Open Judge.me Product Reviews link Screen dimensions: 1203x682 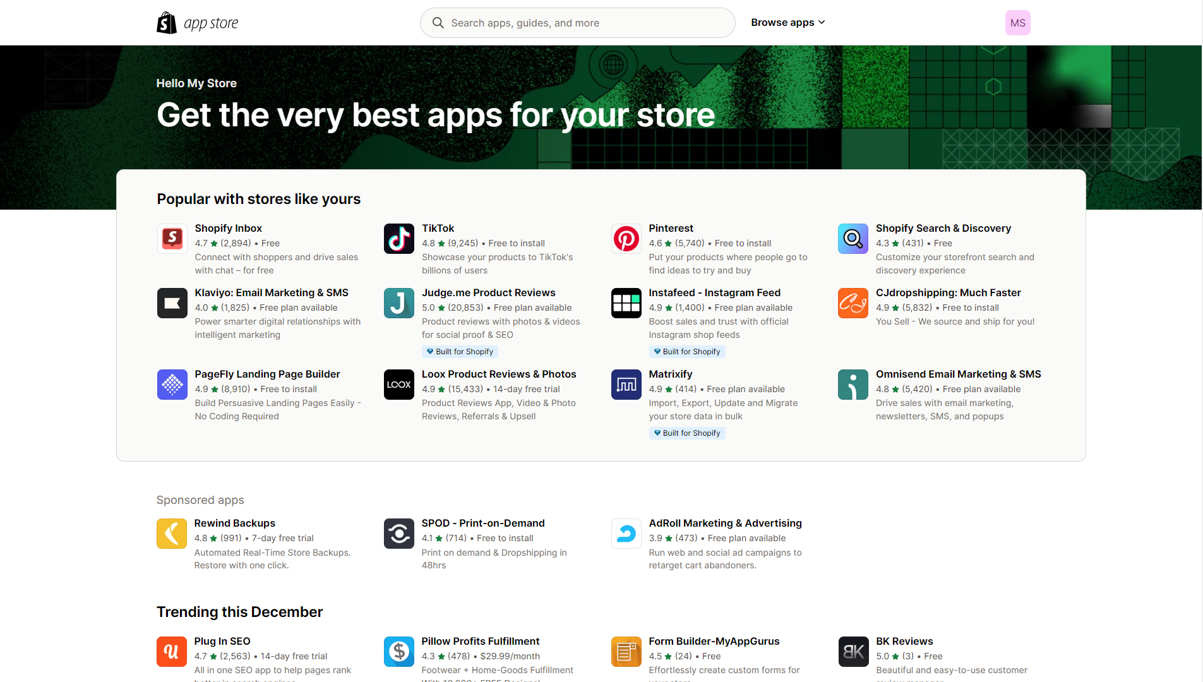click(489, 292)
